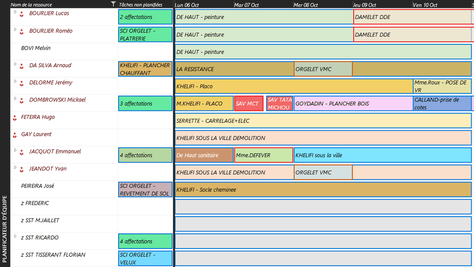Click the Nom de la ressource column header

point(31,5)
